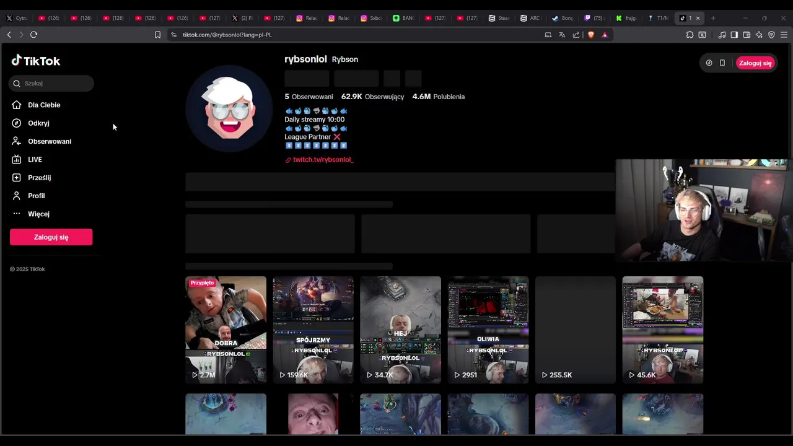The height and width of the screenshot is (446, 793).
Task: Switch to the frajg tab
Action: pyautogui.click(x=626, y=18)
